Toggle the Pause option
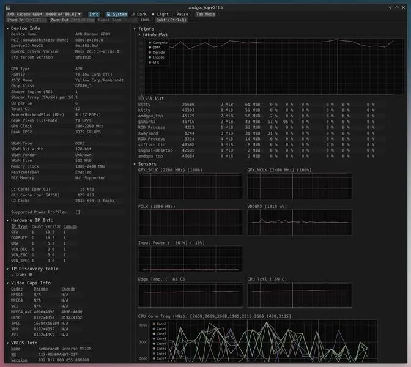The height and width of the screenshot is (367, 411). pyautogui.click(x=182, y=14)
